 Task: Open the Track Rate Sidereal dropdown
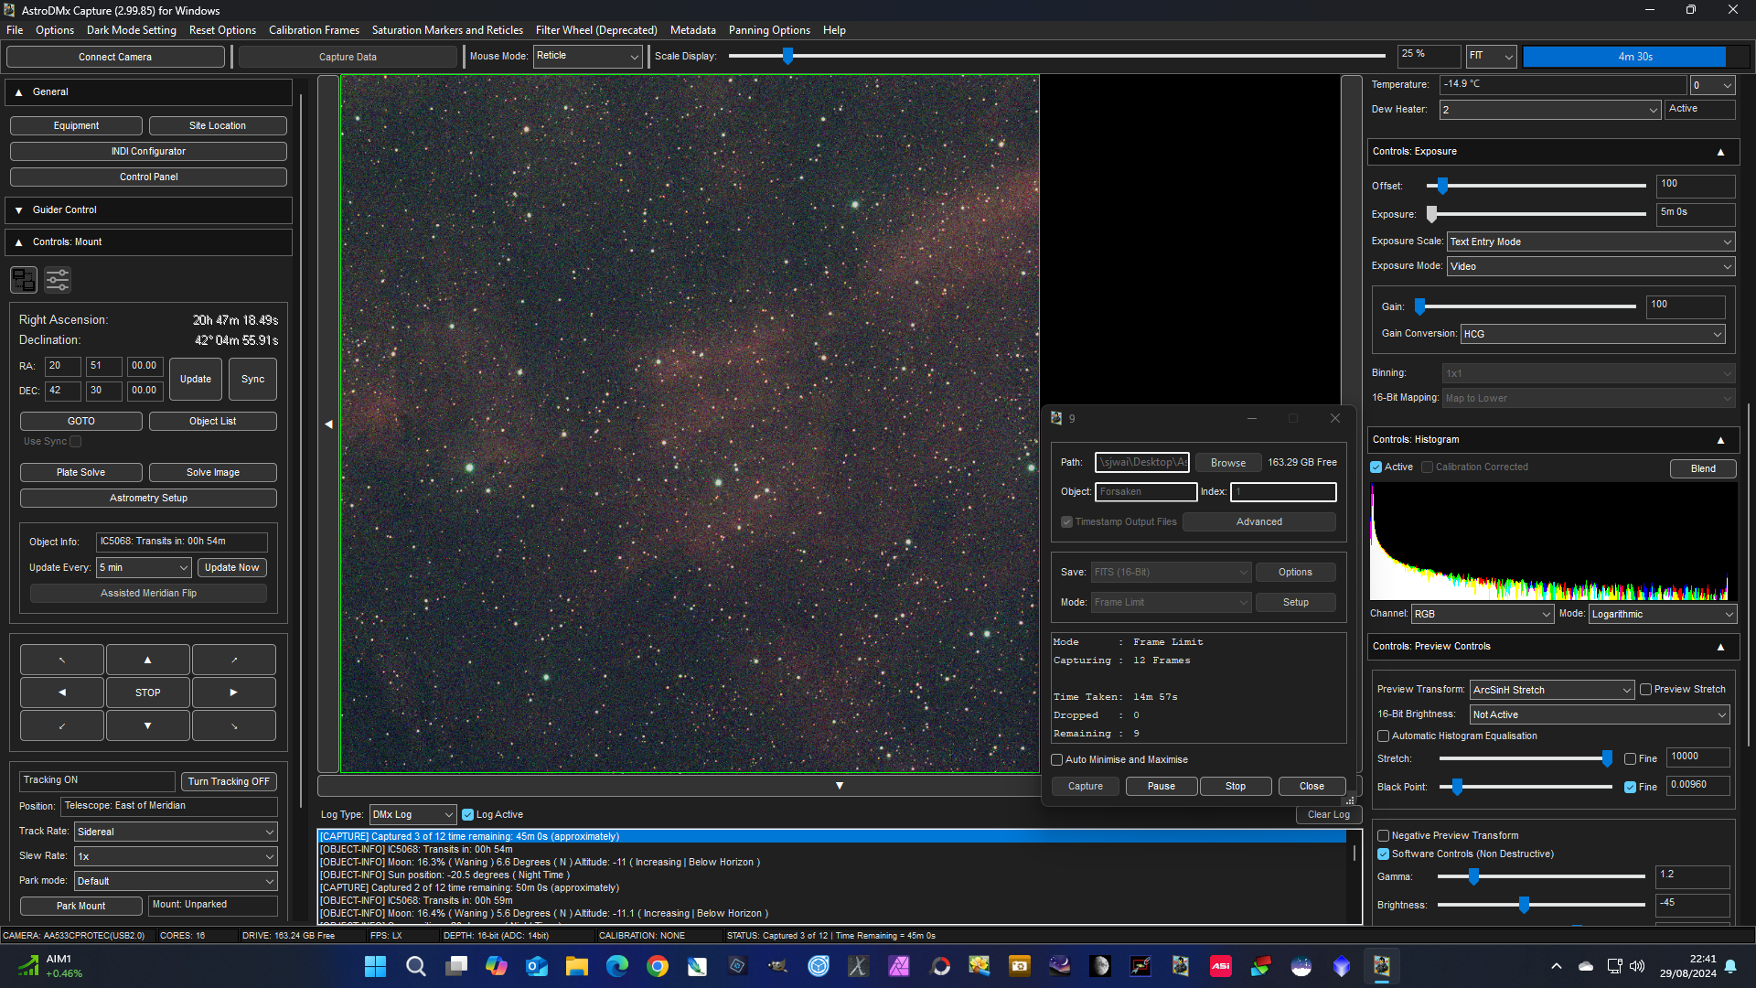pos(176,832)
